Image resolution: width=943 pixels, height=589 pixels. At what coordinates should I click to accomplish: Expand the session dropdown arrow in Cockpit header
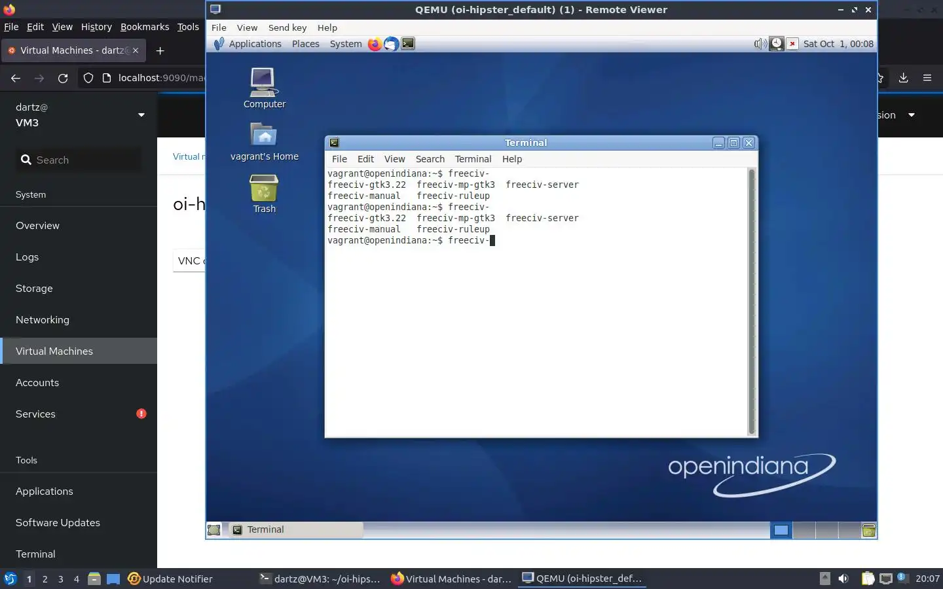pos(911,115)
